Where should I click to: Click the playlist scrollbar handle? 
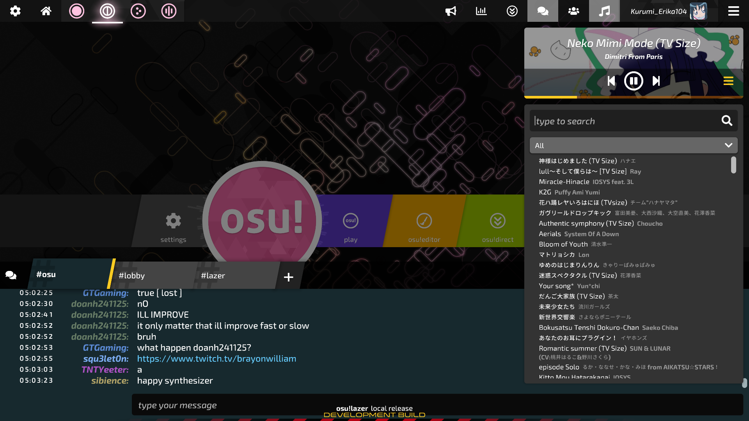[733, 165]
